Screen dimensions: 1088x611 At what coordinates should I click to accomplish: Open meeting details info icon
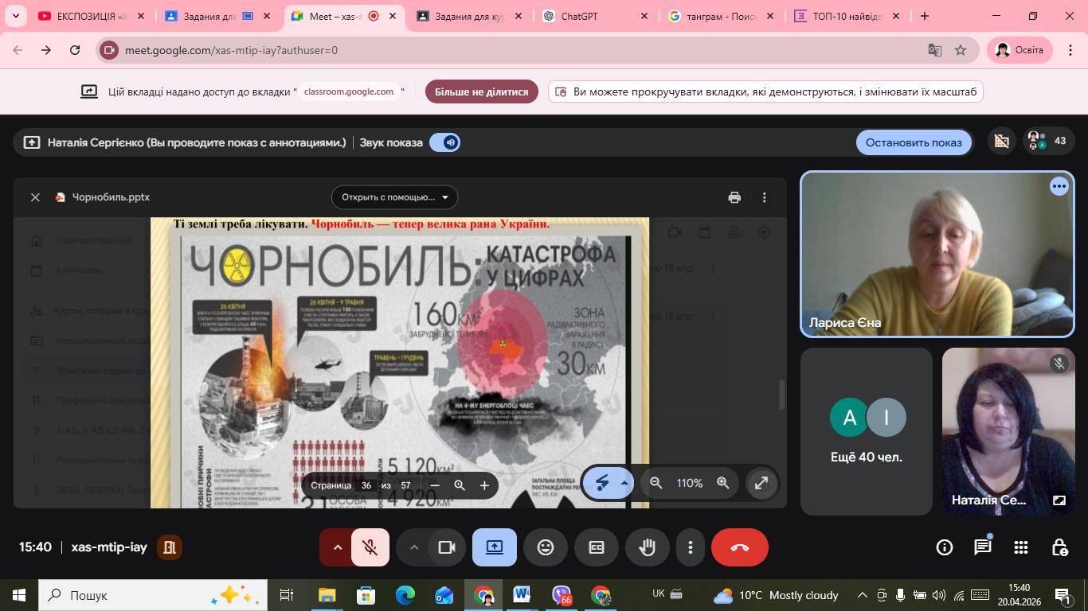click(945, 547)
